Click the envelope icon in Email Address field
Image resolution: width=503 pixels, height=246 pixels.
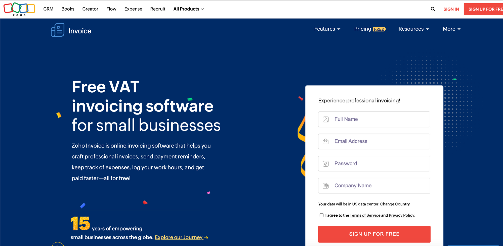point(326,142)
